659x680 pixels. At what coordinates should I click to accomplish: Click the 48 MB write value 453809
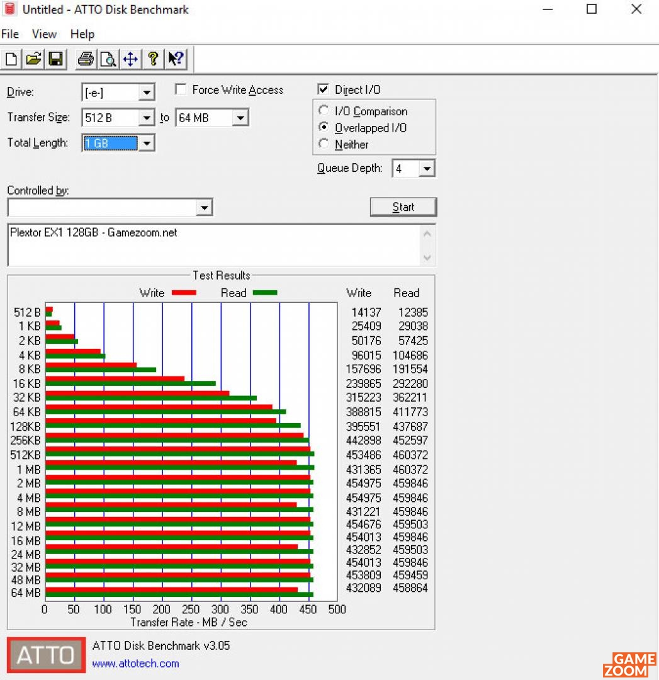[x=363, y=575]
